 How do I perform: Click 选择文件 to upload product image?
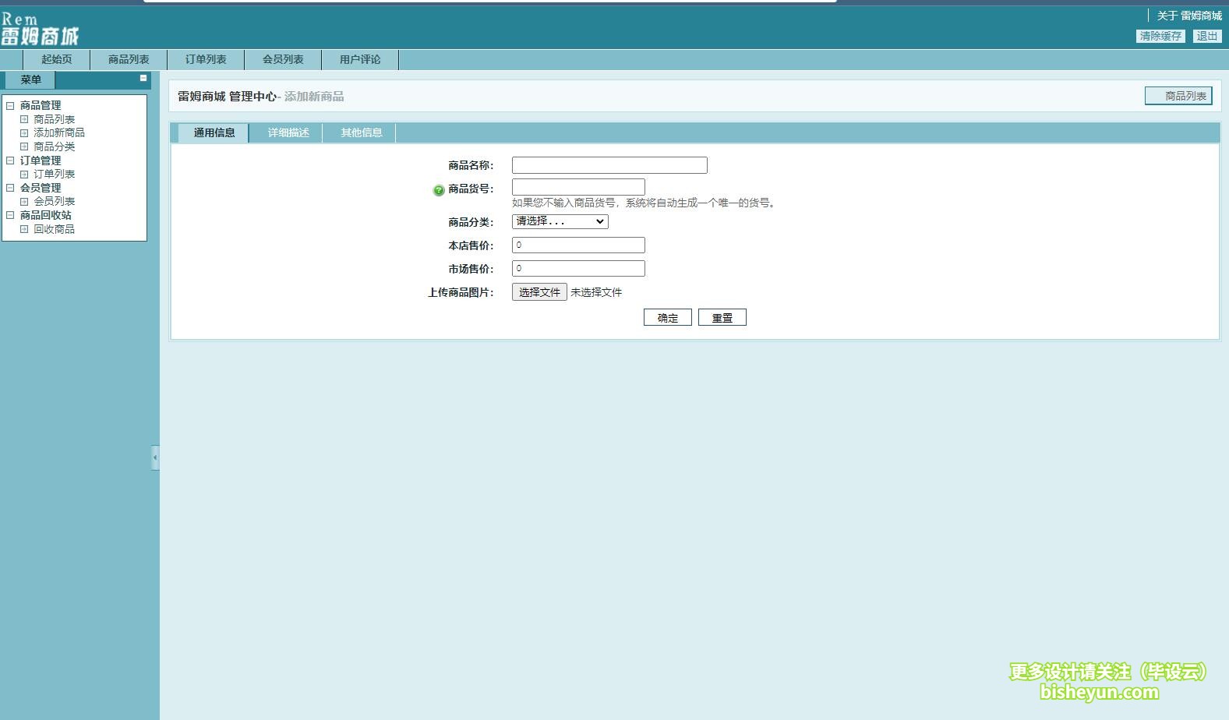539,292
